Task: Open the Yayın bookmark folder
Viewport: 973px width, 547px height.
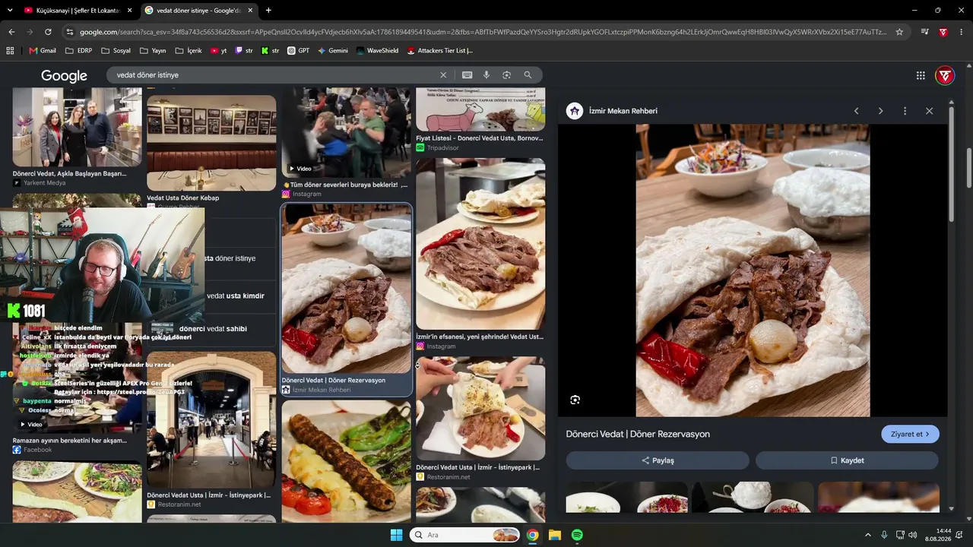Action: coord(153,51)
